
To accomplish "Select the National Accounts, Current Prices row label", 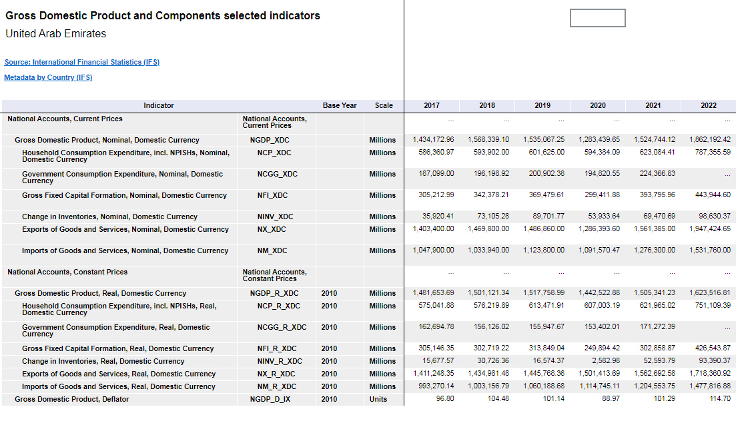I will pyautogui.click(x=65, y=119).
